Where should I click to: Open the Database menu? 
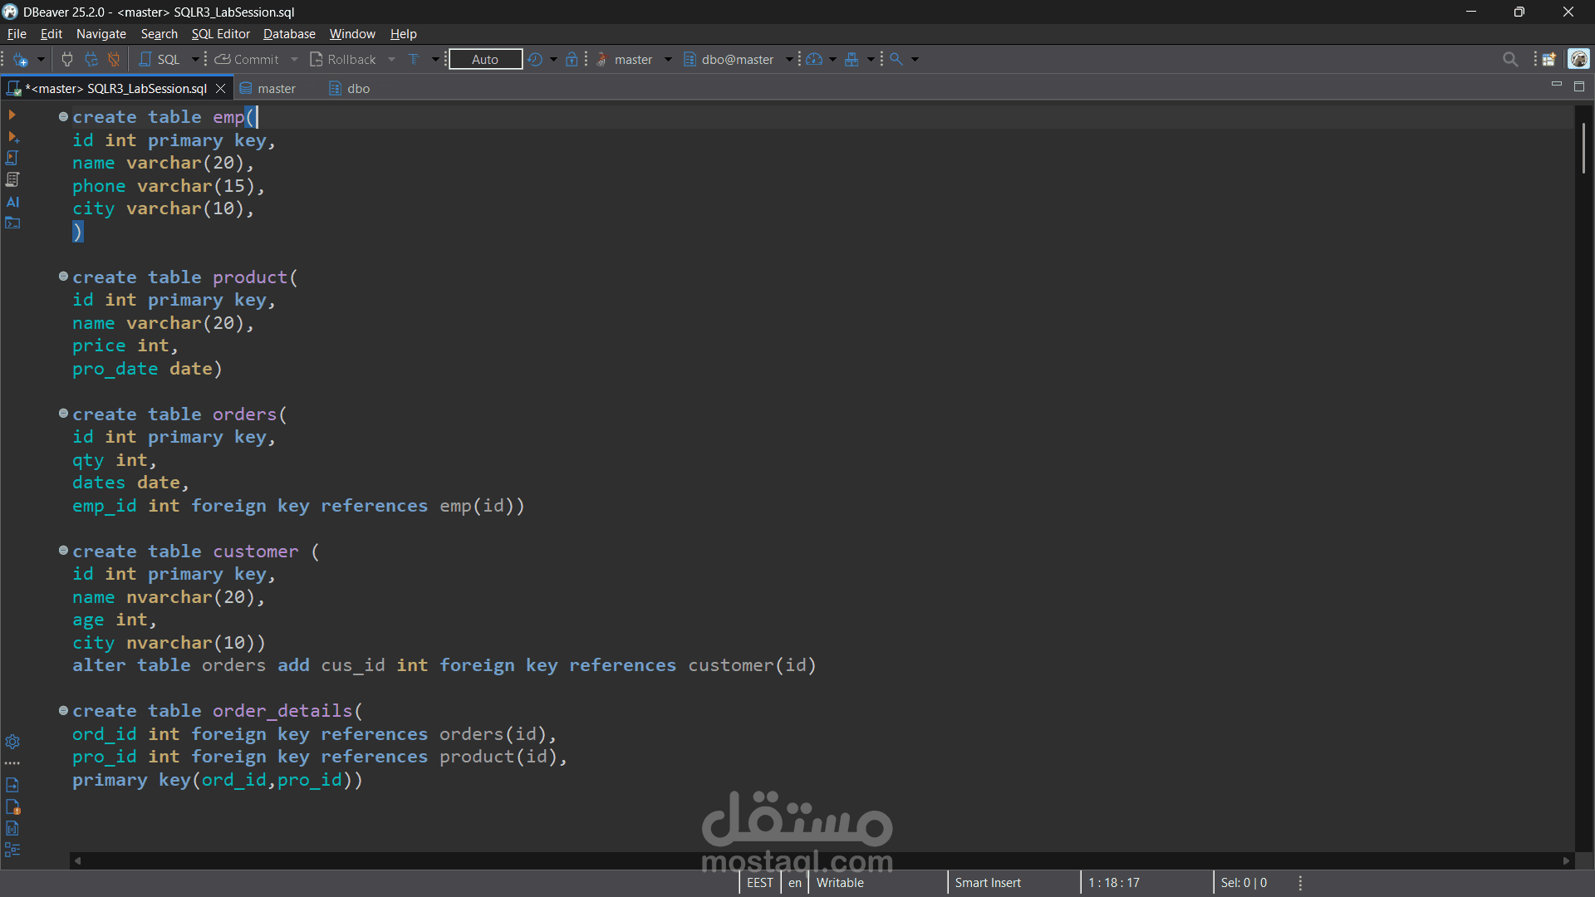click(289, 34)
